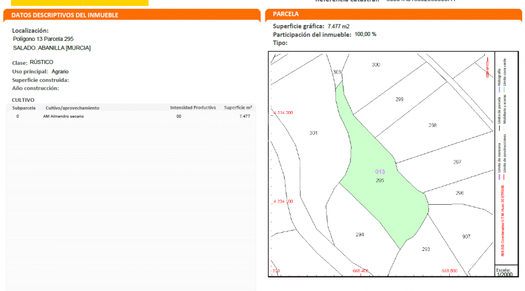Screen dimensions: 525x291
Task: Select parcel 297 on the map
Action: (x=457, y=162)
